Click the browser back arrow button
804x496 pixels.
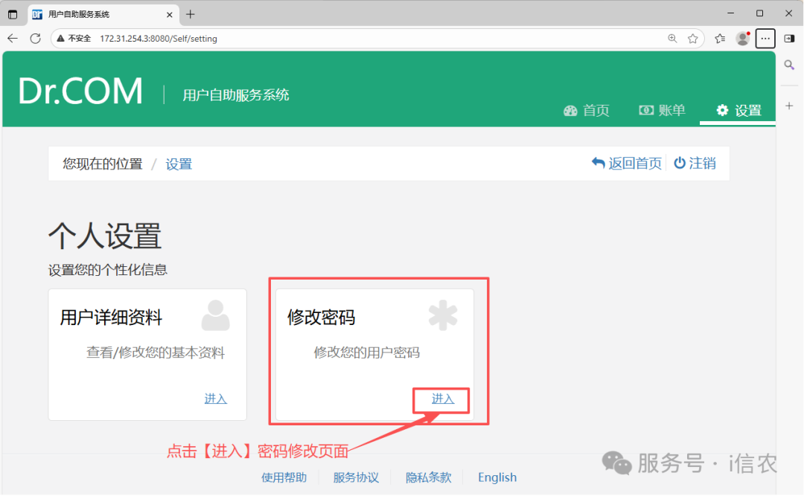[x=13, y=39]
